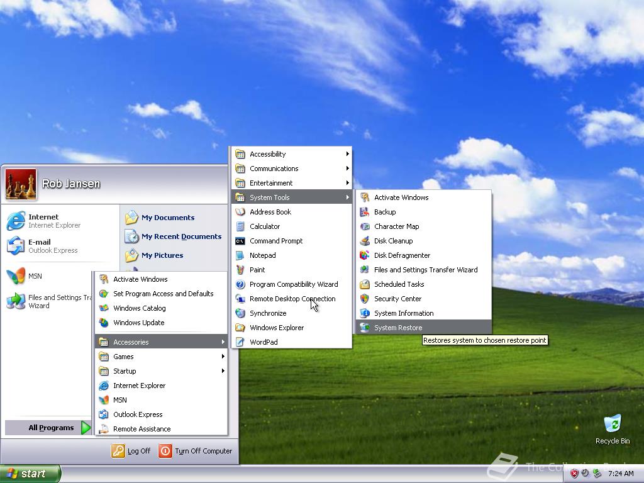Click the Windows Catalog icon
This screenshot has width=644, height=483.
[x=104, y=308]
